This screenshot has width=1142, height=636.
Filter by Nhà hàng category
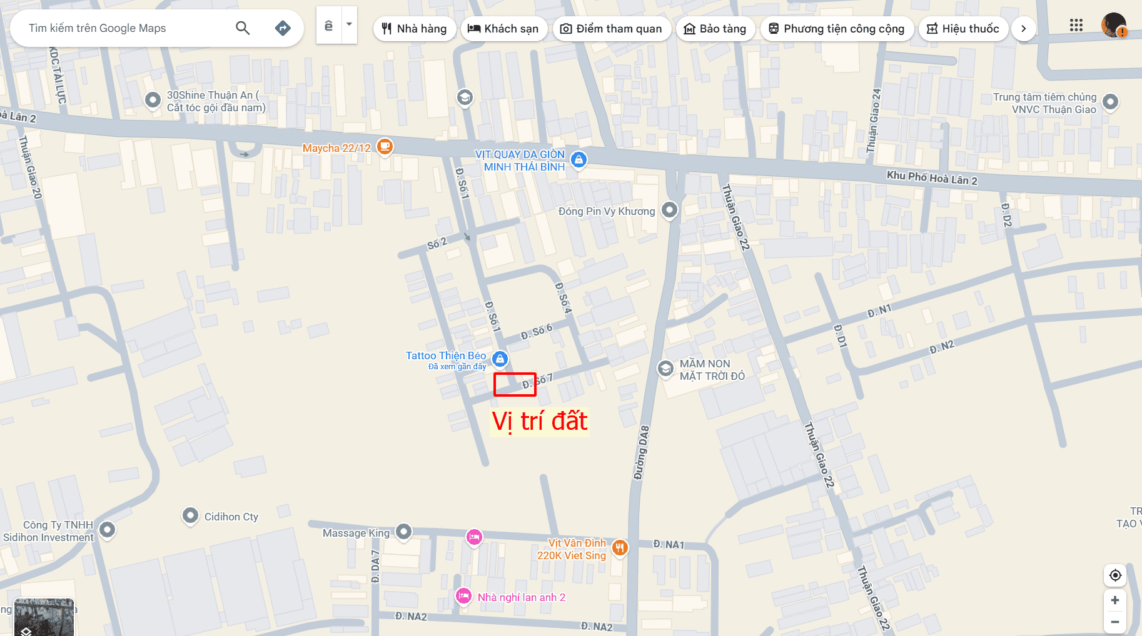[414, 29]
